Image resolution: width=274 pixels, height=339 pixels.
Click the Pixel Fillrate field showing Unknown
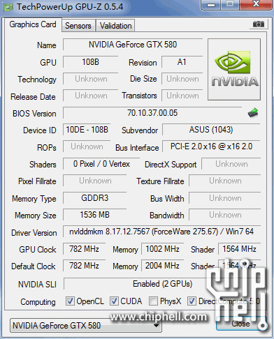[x=94, y=181]
